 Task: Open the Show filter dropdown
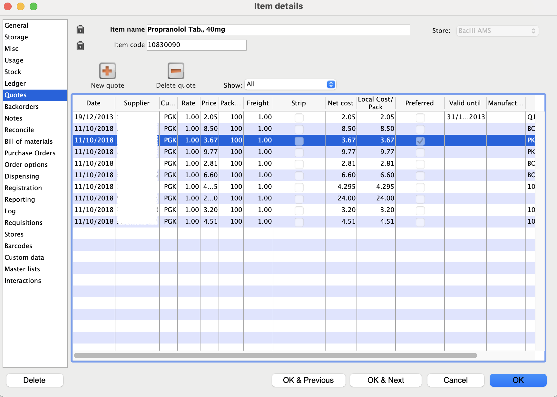click(x=290, y=84)
